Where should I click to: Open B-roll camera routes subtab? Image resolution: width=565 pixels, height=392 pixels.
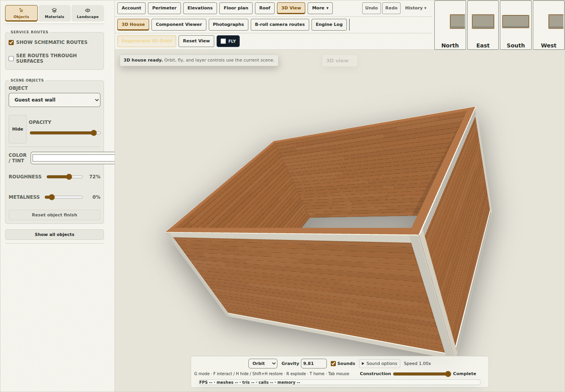click(280, 25)
